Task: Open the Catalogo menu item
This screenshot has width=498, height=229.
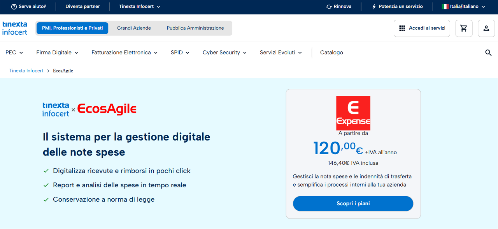Action: click(x=331, y=53)
